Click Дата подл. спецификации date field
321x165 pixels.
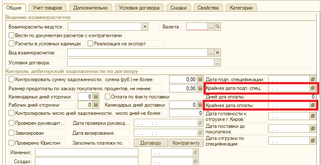[289, 79]
